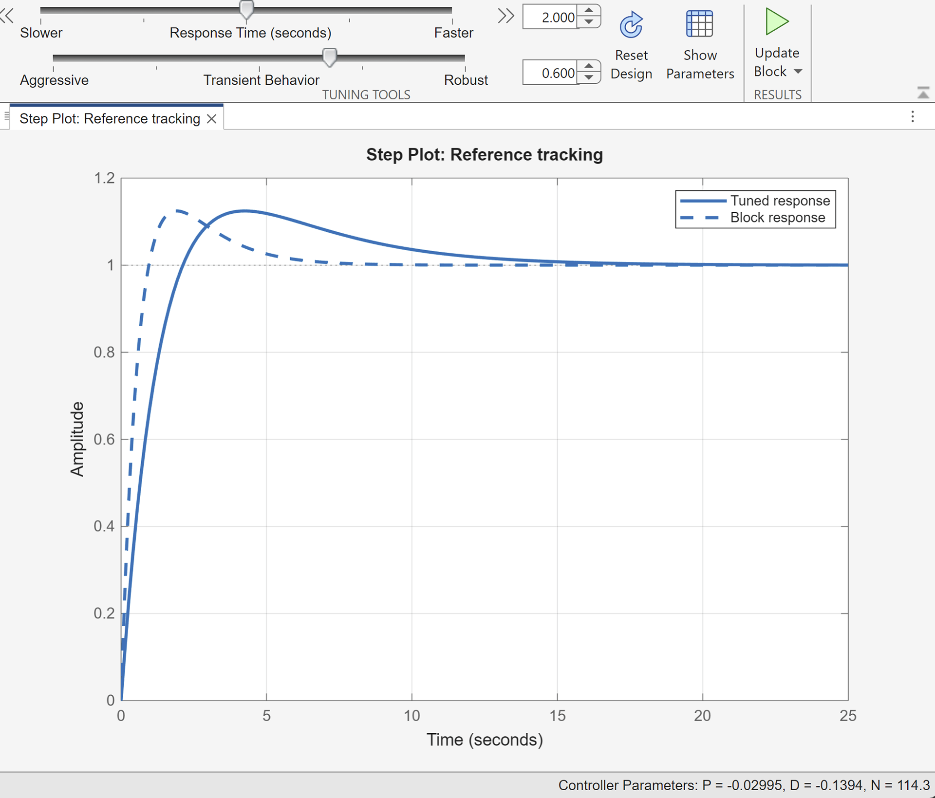Click the Block response legend entry
The height and width of the screenshot is (798, 935).
coord(752,218)
